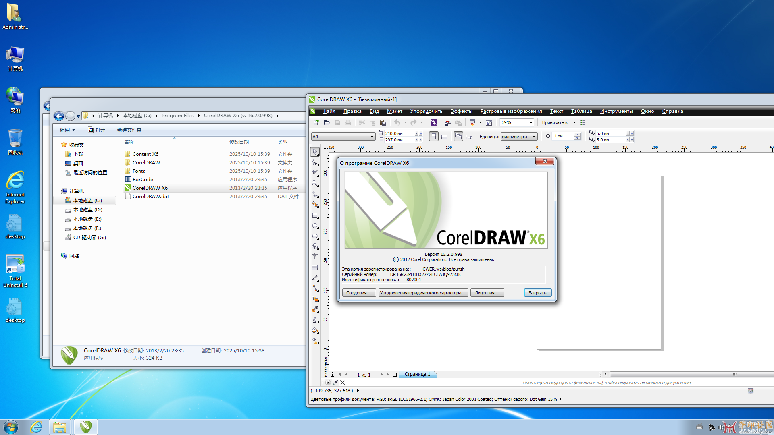Select the Fill bucket tool
This screenshot has height=435, width=774.
tap(315, 330)
